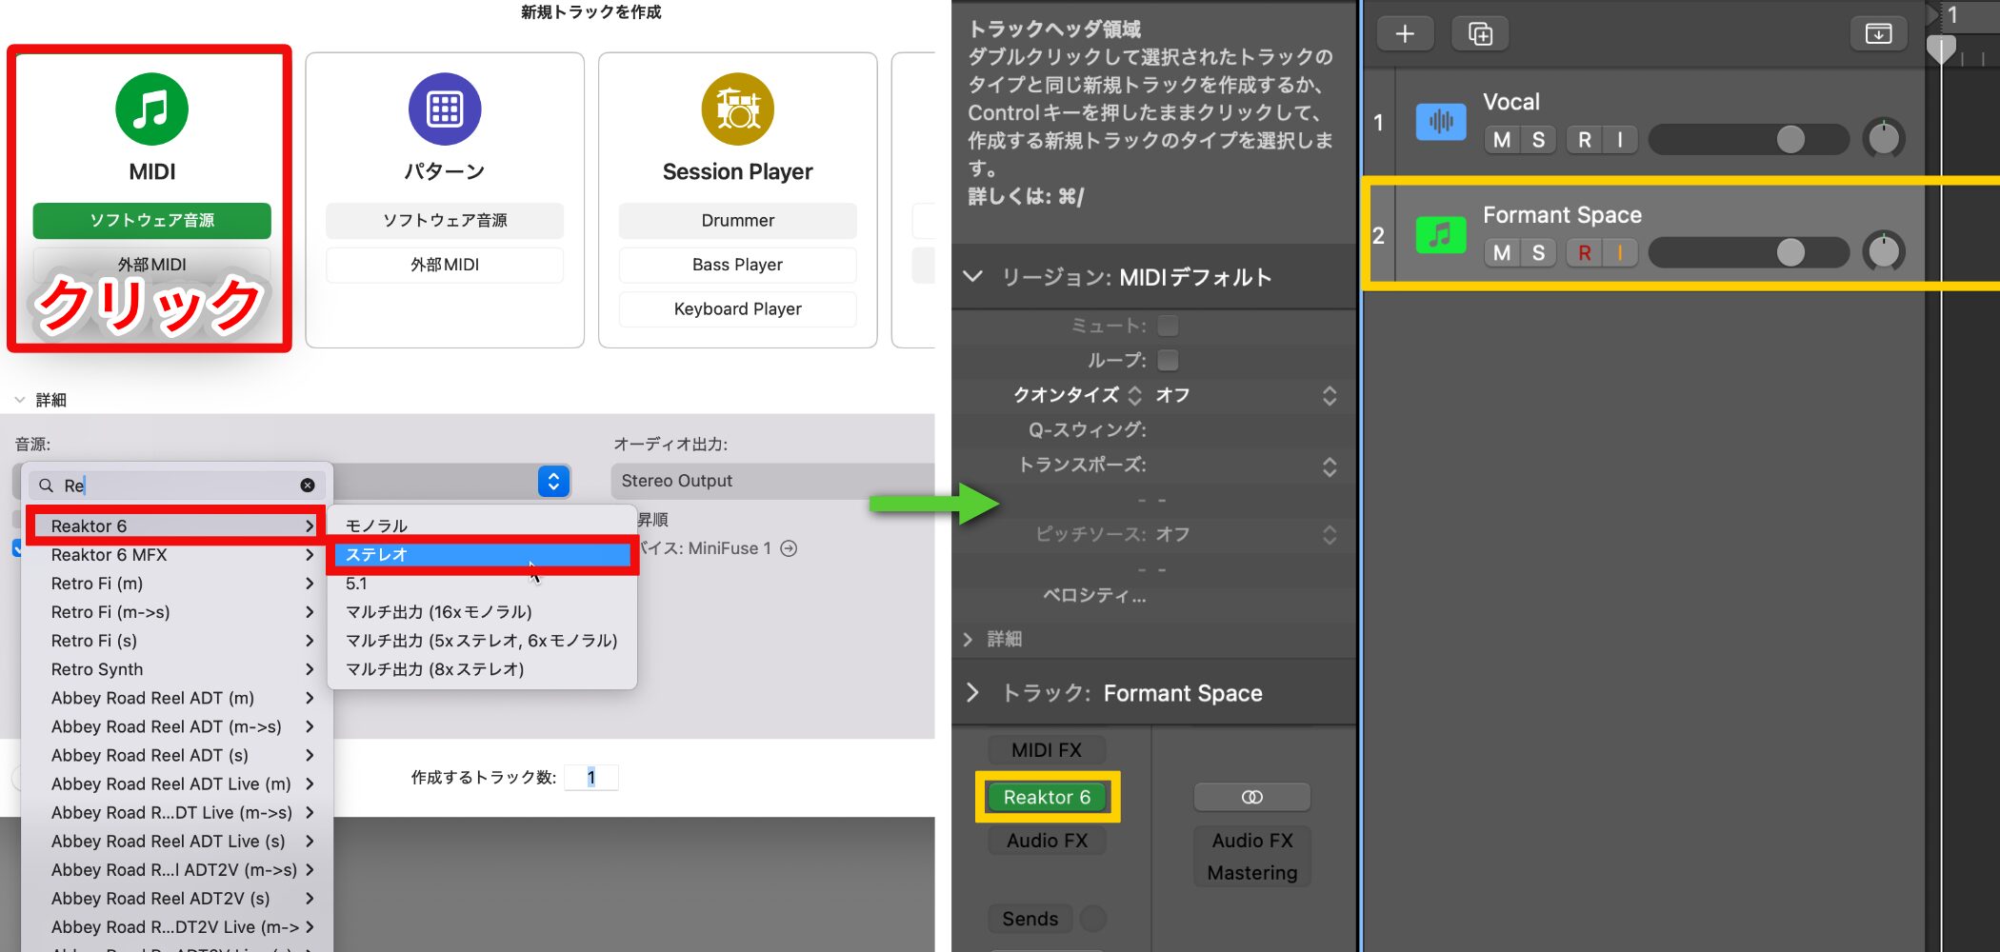Choose the Drummer session player
The width and height of the screenshot is (2000, 952).
738,220
